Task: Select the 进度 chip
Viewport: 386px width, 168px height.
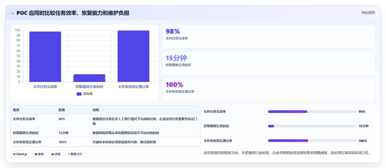Action: tap(56, 154)
